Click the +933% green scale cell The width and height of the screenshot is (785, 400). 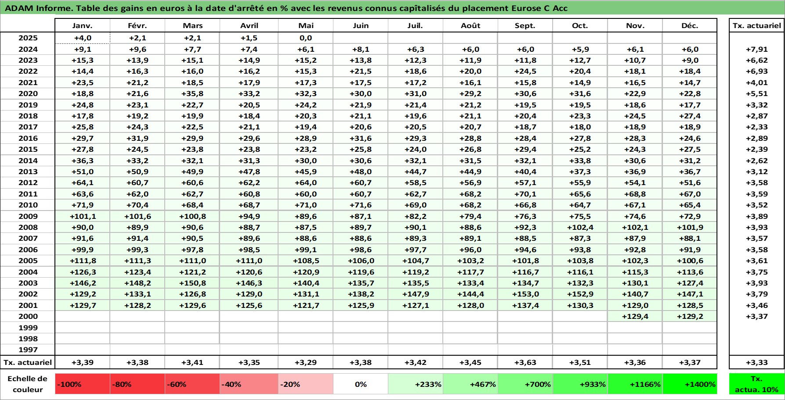[580, 384]
